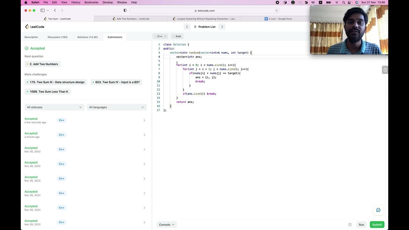Viewport: 409px width, 230px height.
Task: Expand the Console panel
Action: [166, 225]
